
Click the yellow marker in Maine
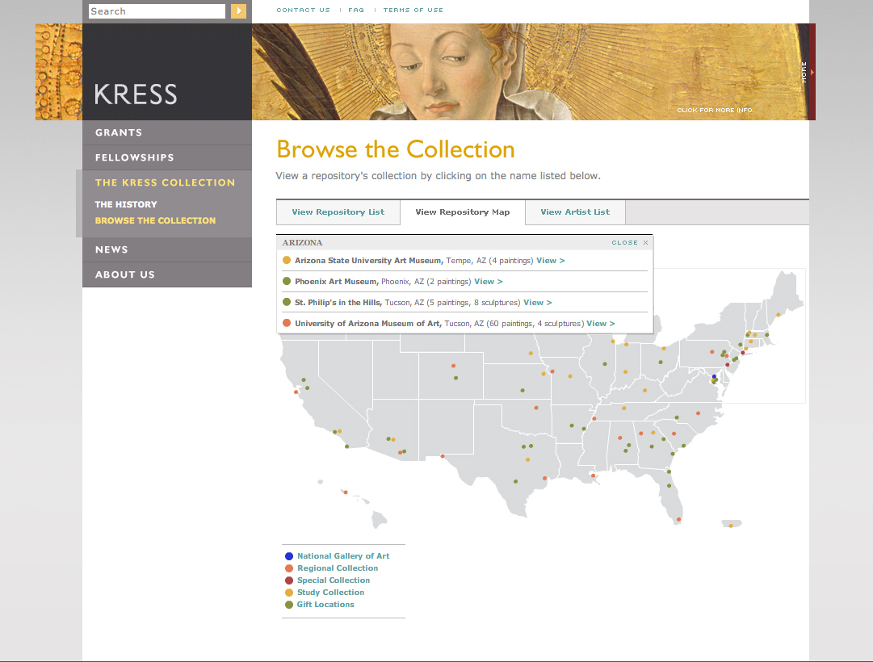779,315
